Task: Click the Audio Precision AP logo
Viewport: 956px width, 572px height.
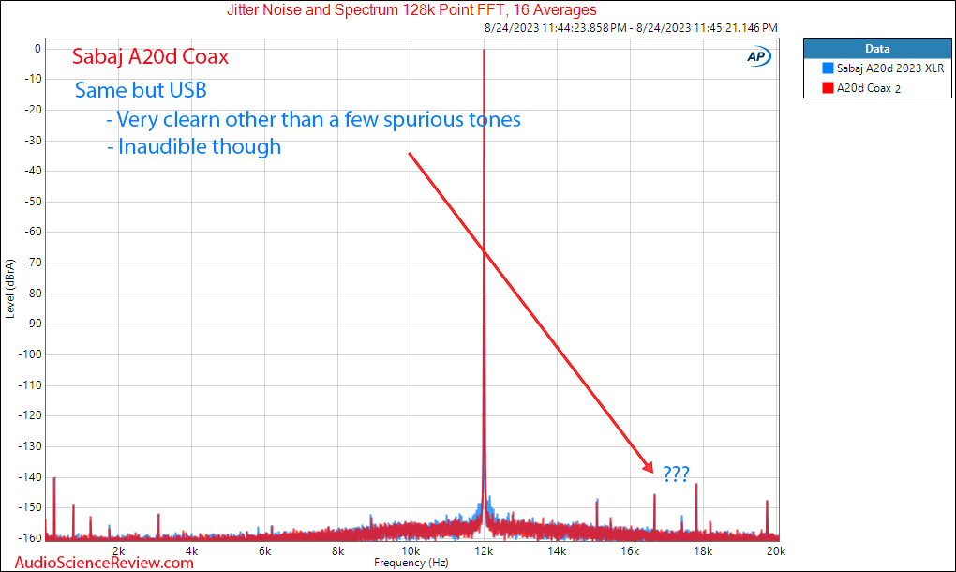Action: 758,56
